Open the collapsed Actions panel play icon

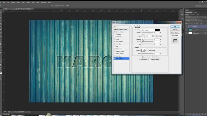[182, 15]
